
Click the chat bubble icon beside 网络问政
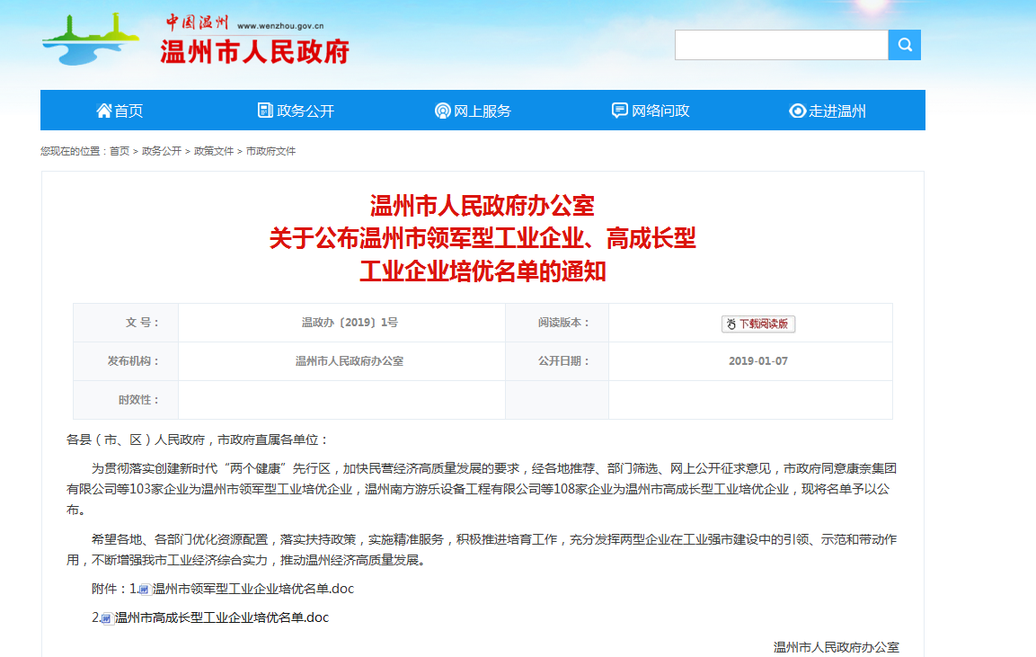(x=619, y=111)
